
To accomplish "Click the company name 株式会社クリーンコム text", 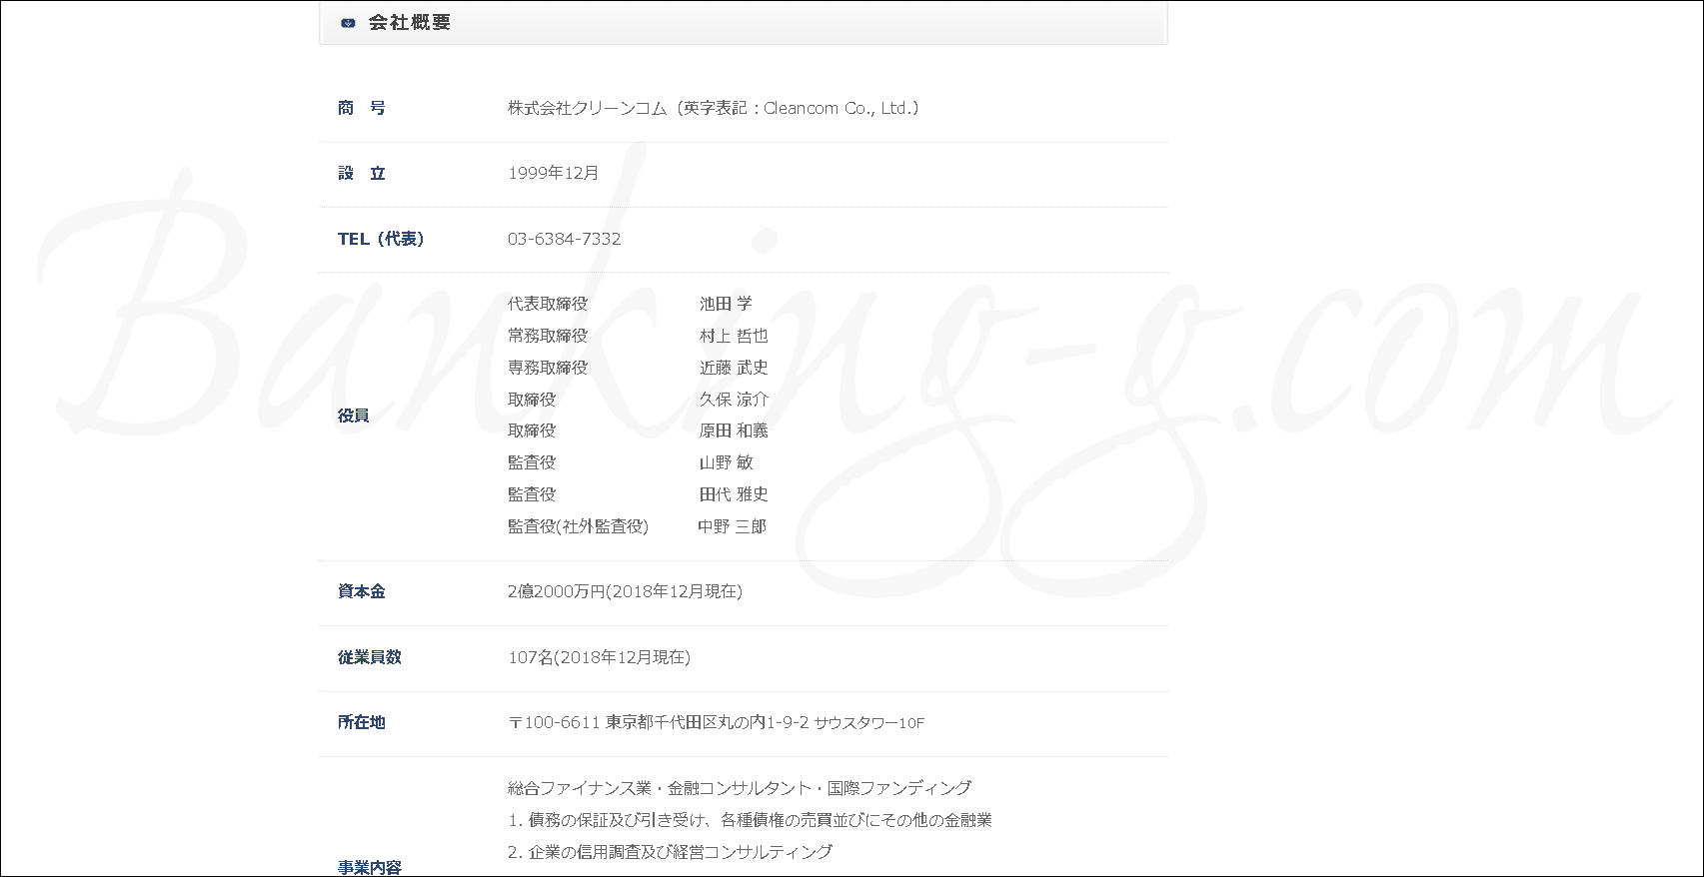I will [x=587, y=108].
